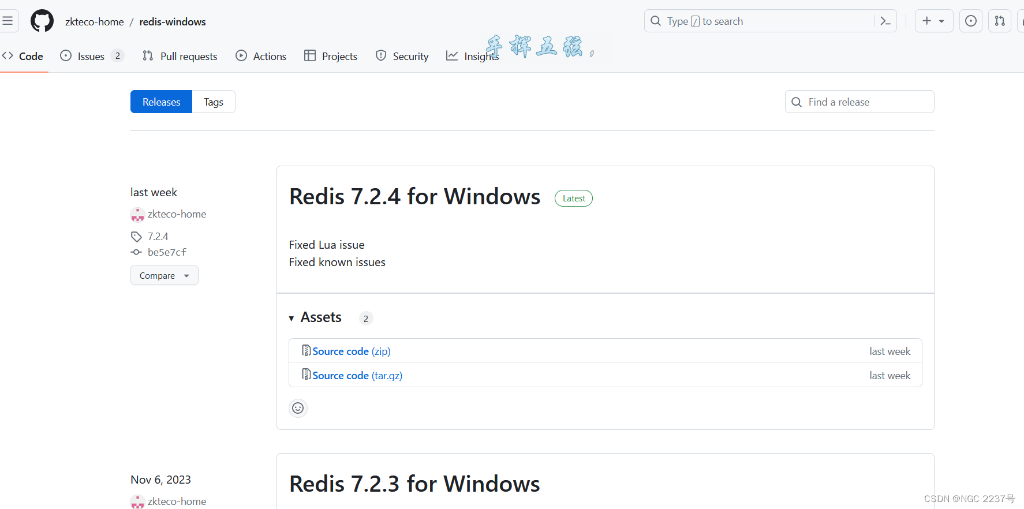The width and height of the screenshot is (1024, 509).
Task: Click the zip file icon for Source code
Action: click(x=306, y=350)
